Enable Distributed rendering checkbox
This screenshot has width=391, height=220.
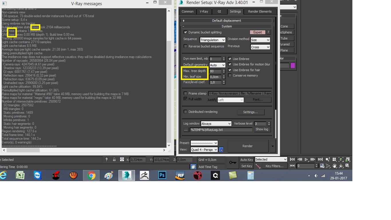185,112
